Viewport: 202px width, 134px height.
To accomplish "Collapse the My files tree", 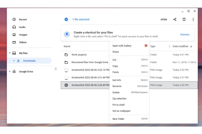I will coord(10,53).
